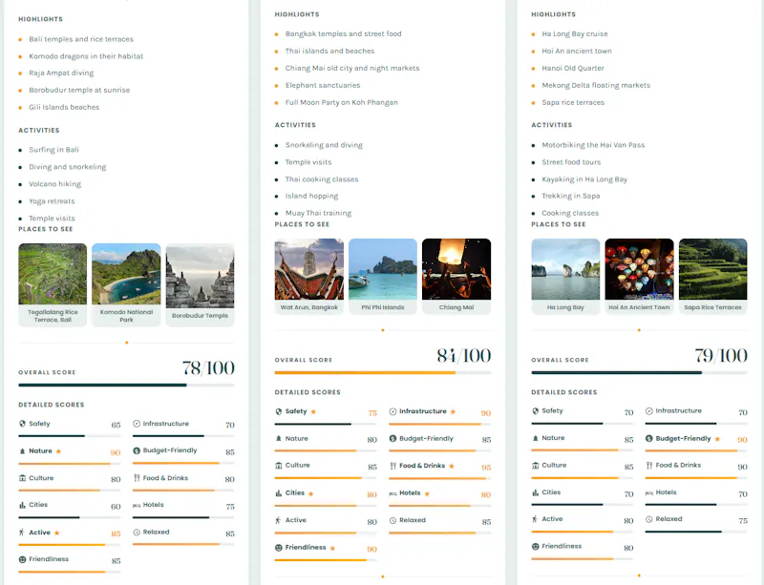Click the 79/100 overall score progress bar
764x585 pixels.
point(639,372)
